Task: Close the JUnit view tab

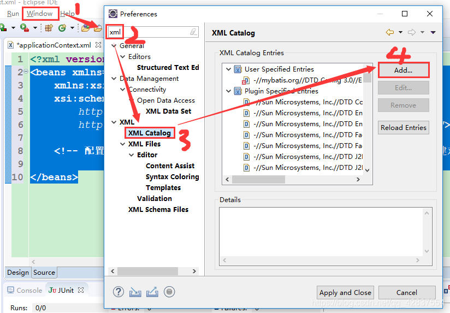Action: 81,290
